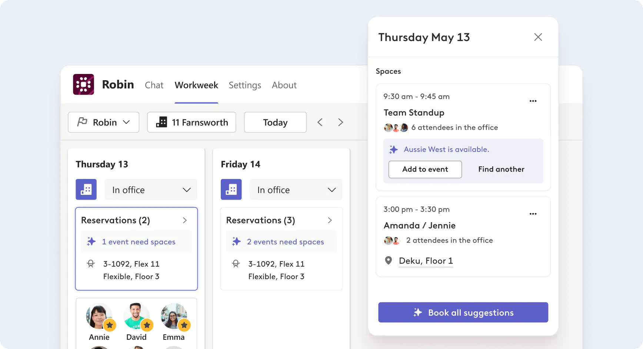
Task: Select the purple in-office icon under Thursday 13
Action: point(86,189)
